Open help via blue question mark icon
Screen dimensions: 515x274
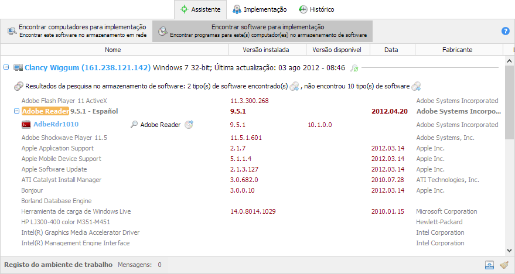point(506,31)
